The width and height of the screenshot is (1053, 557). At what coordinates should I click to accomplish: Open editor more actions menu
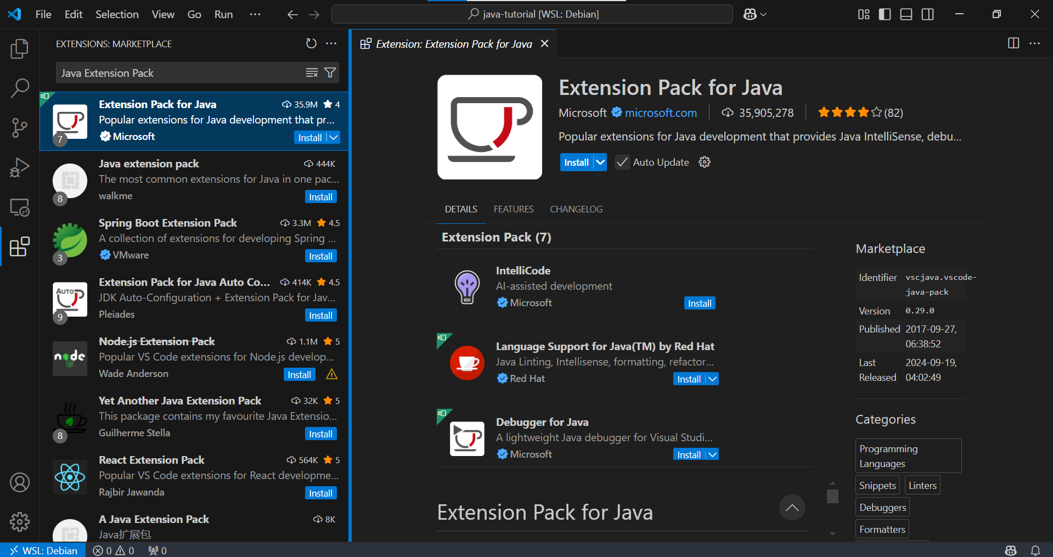pyautogui.click(x=1034, y=43)
